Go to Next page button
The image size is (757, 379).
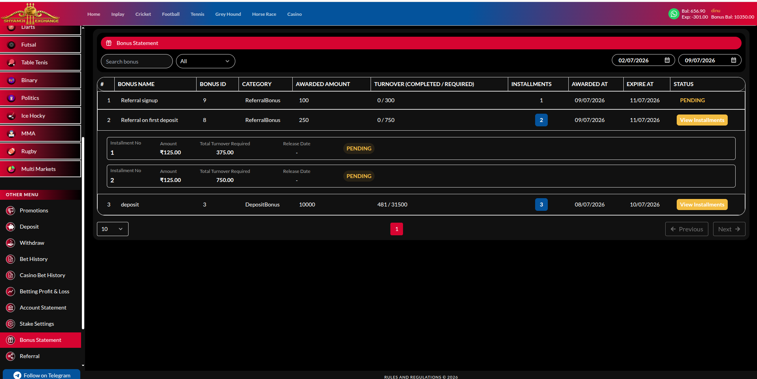729,229
